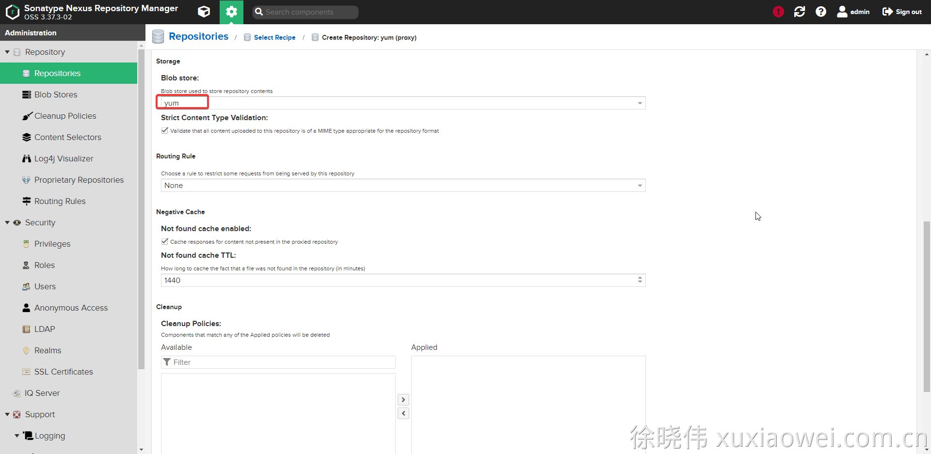Collapse the Security tree section

7,222
